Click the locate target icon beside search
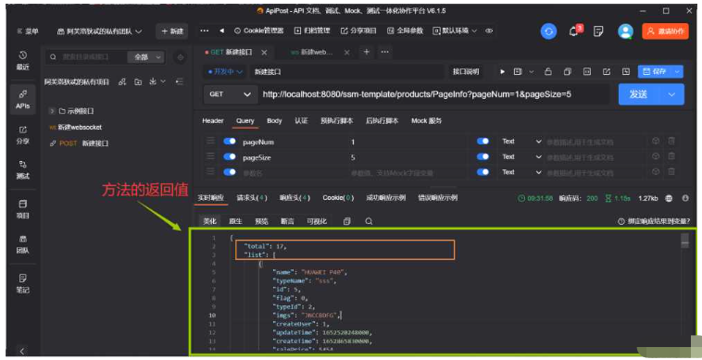Image resolution: width=702 pixels, height=360 pixels. click(x=180, y=56)
